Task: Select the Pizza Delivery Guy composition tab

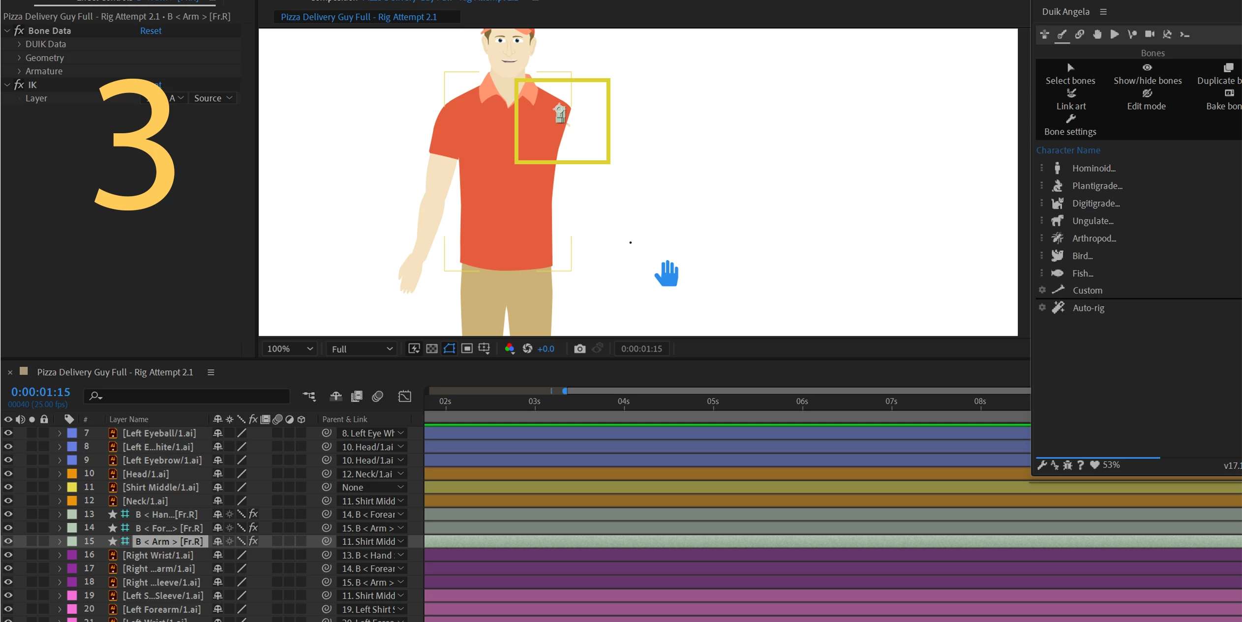Action: tap(359, 17)
